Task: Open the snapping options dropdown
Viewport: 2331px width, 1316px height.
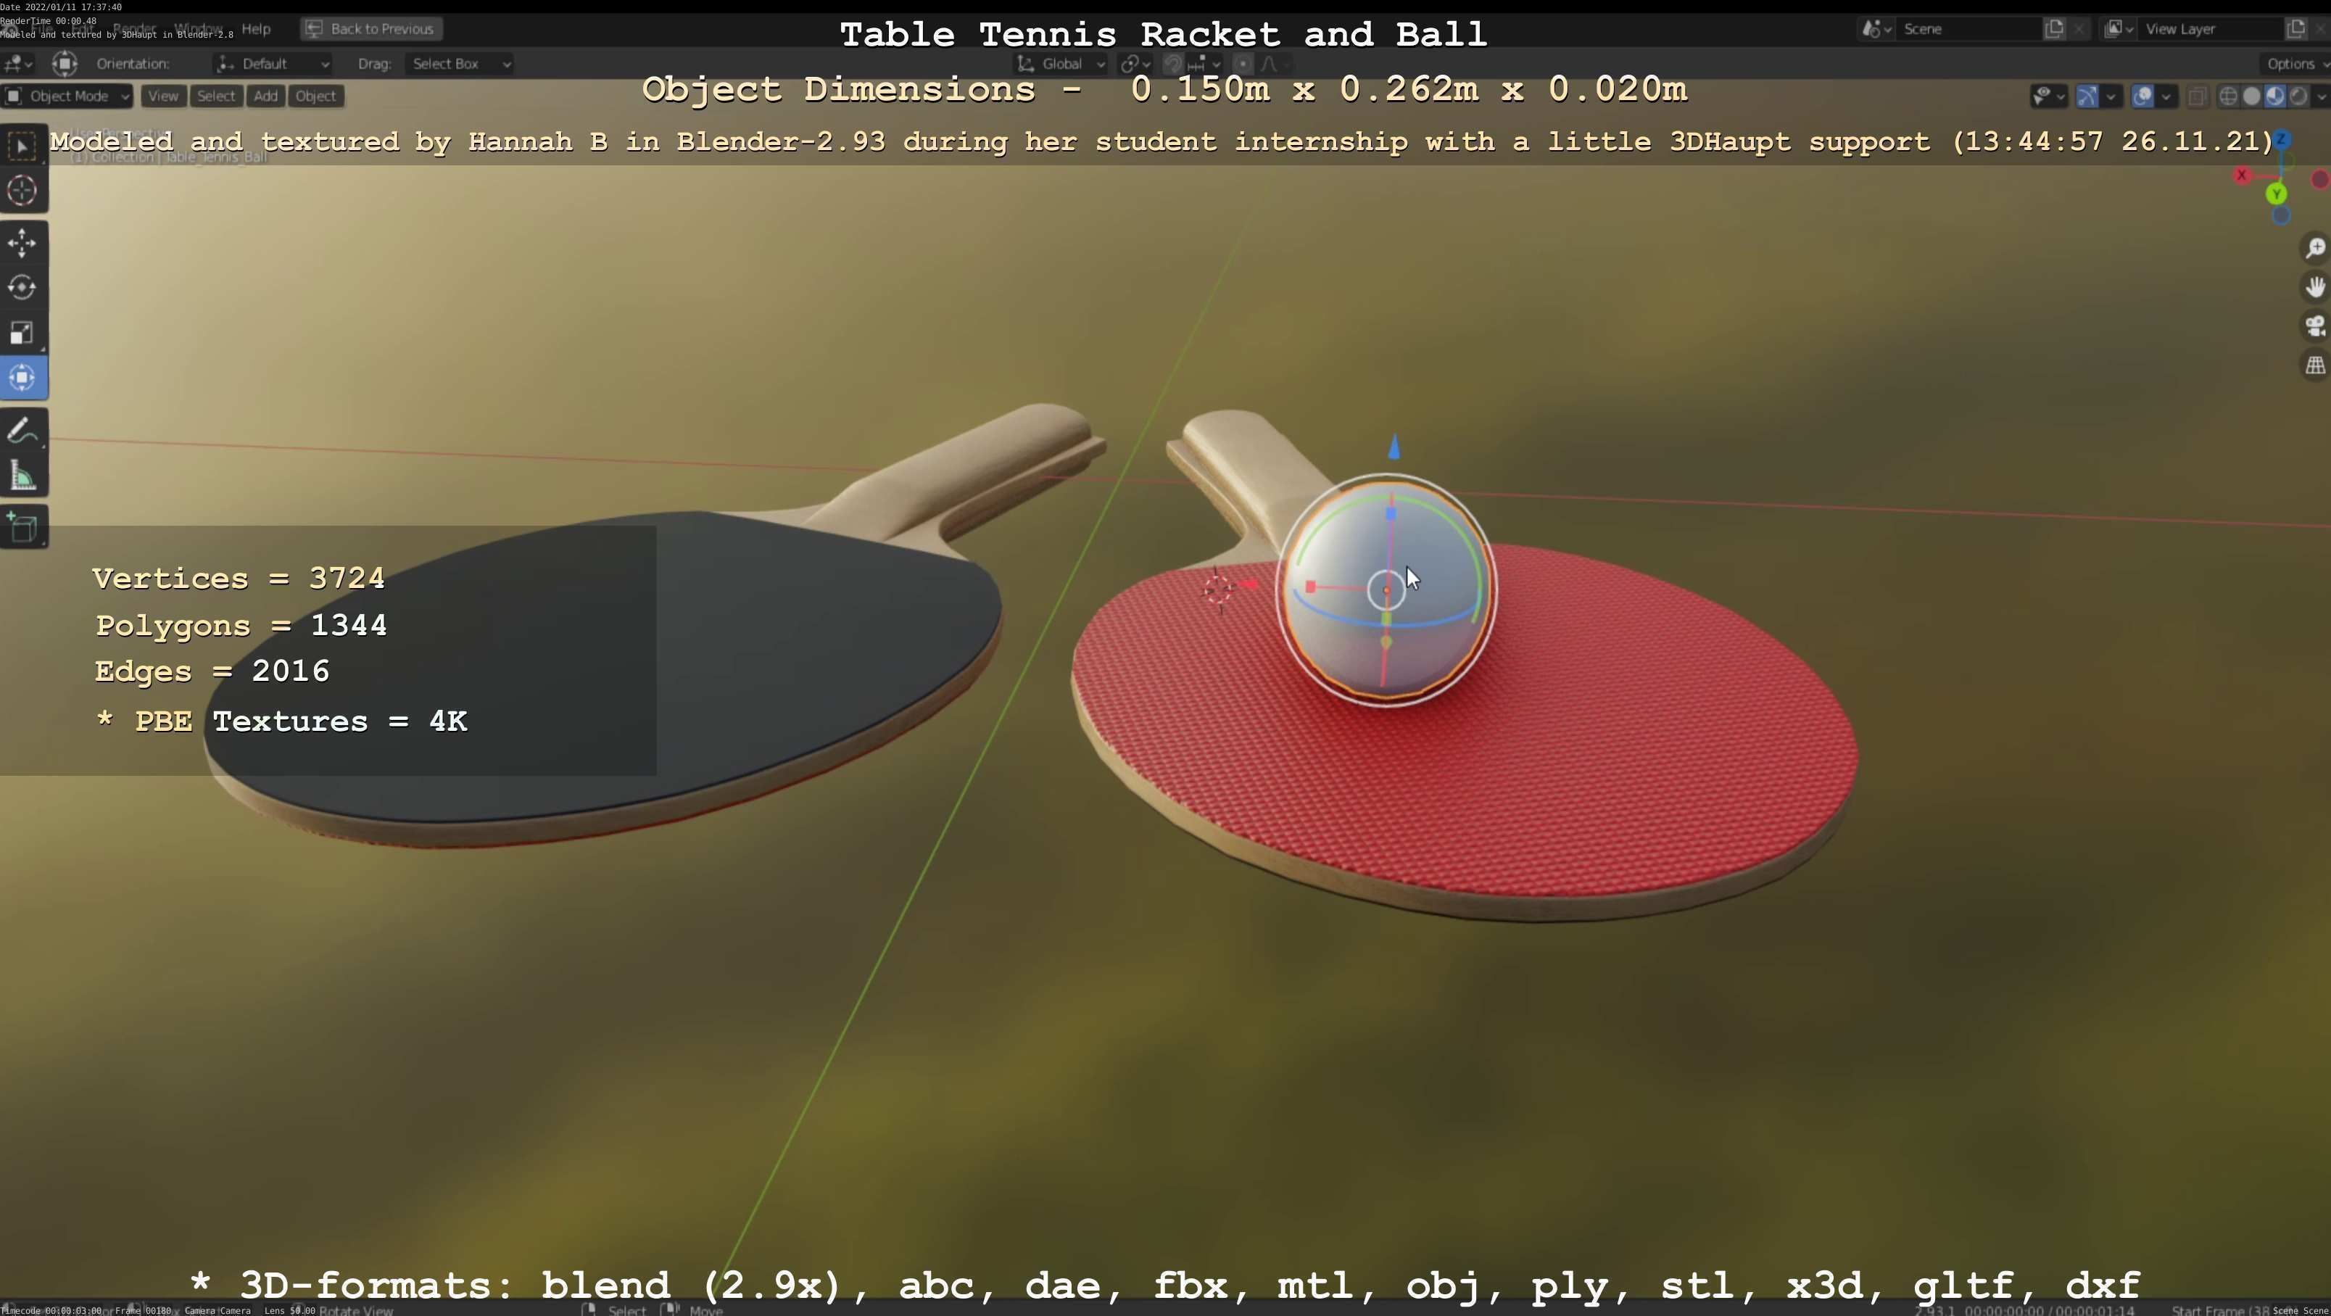Action: coord(1204,63)
